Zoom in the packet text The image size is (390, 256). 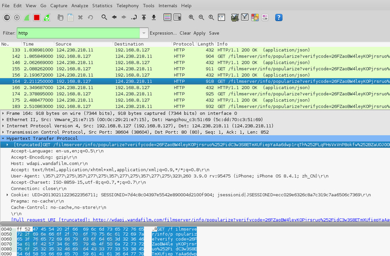(x=191, y=17)
